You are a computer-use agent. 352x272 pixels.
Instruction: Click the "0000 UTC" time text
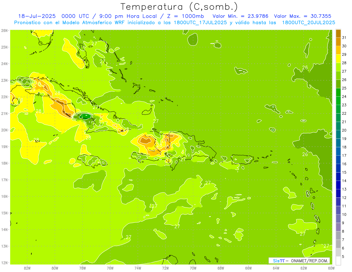[76, 16]
